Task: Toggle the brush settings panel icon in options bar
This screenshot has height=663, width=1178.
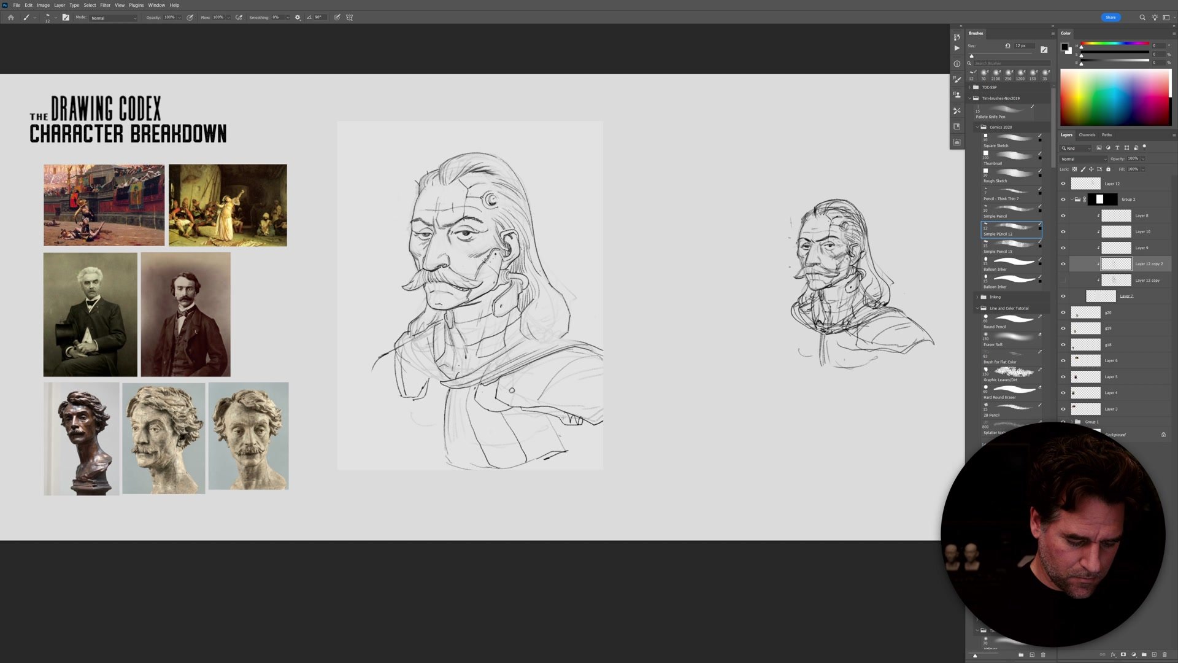Action: [66, 18]
